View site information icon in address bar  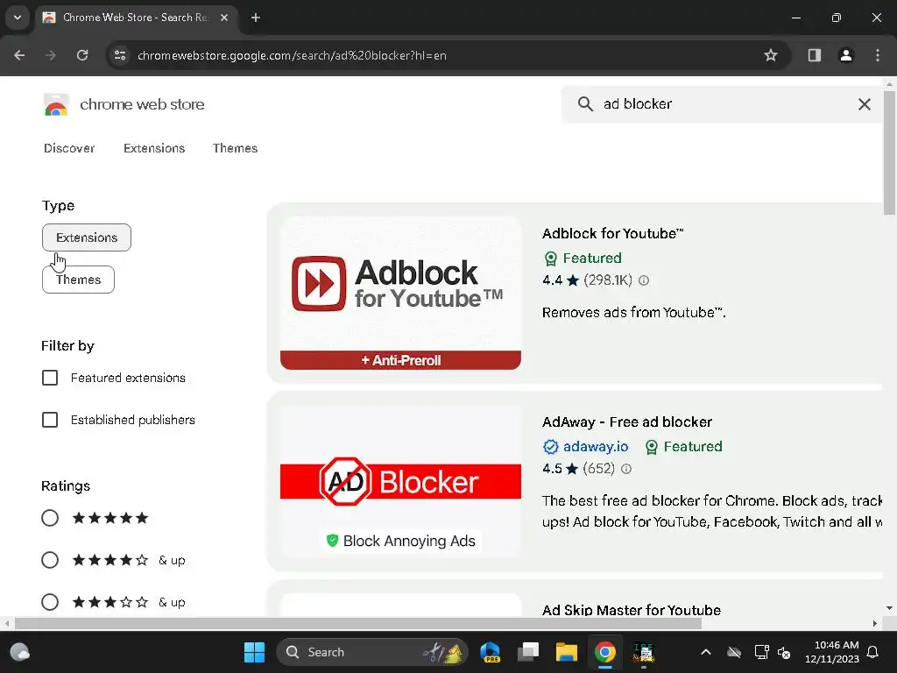[x=120, y=55]
